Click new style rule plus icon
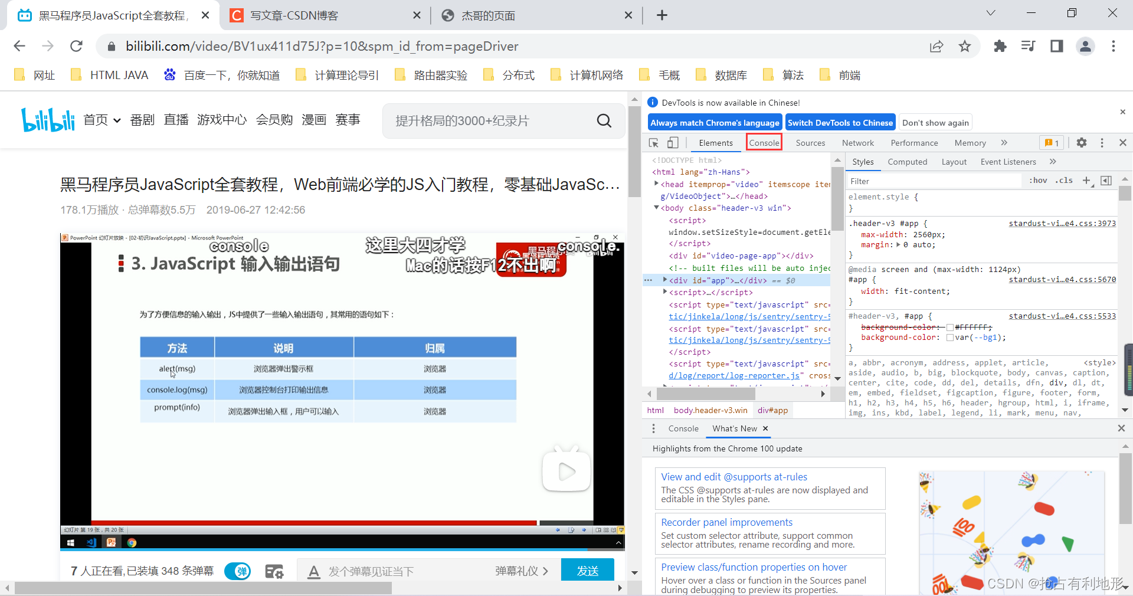The width and height of the screenshot is (1133, 596). (x=1087, y=181)
